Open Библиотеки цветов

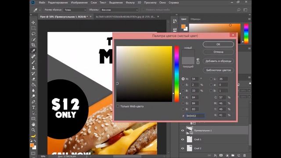[218, 70]
